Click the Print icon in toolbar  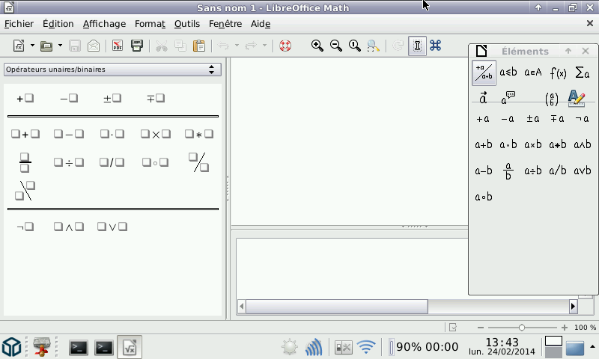(137, 46)
